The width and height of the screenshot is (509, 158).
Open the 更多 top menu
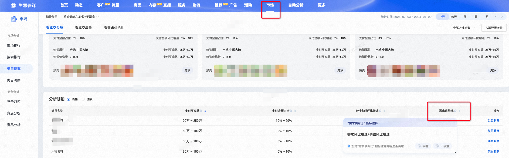point(322,5)
